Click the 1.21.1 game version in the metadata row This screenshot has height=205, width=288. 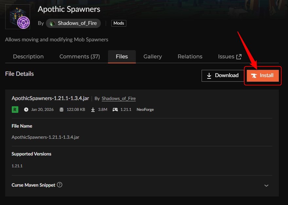126,110
